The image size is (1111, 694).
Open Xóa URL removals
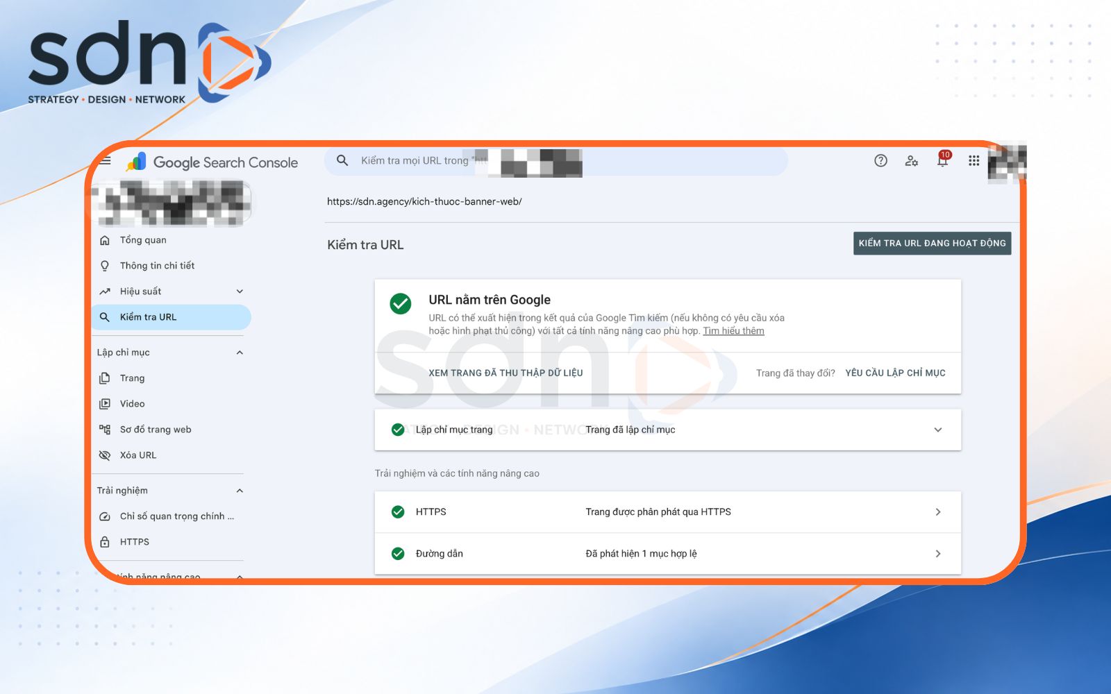[138, 455]
